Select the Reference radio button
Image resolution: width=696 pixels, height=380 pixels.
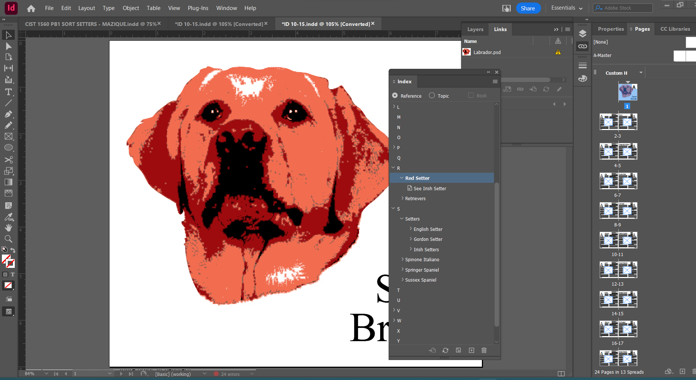point(395,96)
